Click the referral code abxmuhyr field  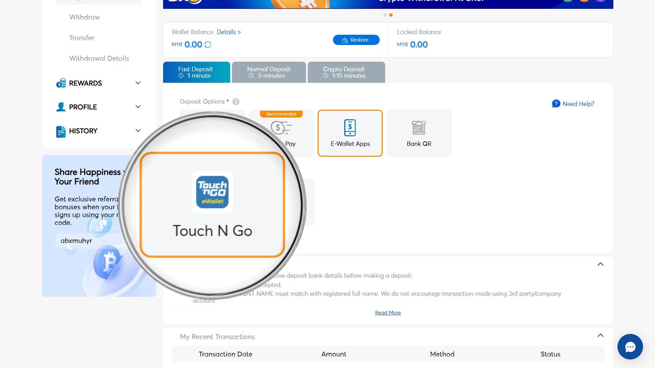[89, 241]
